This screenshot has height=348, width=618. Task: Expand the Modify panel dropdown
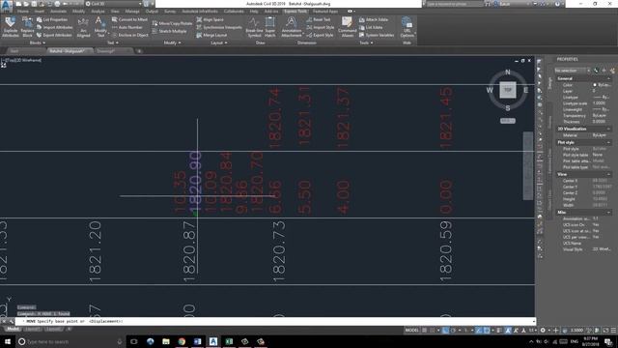(172, 43)
